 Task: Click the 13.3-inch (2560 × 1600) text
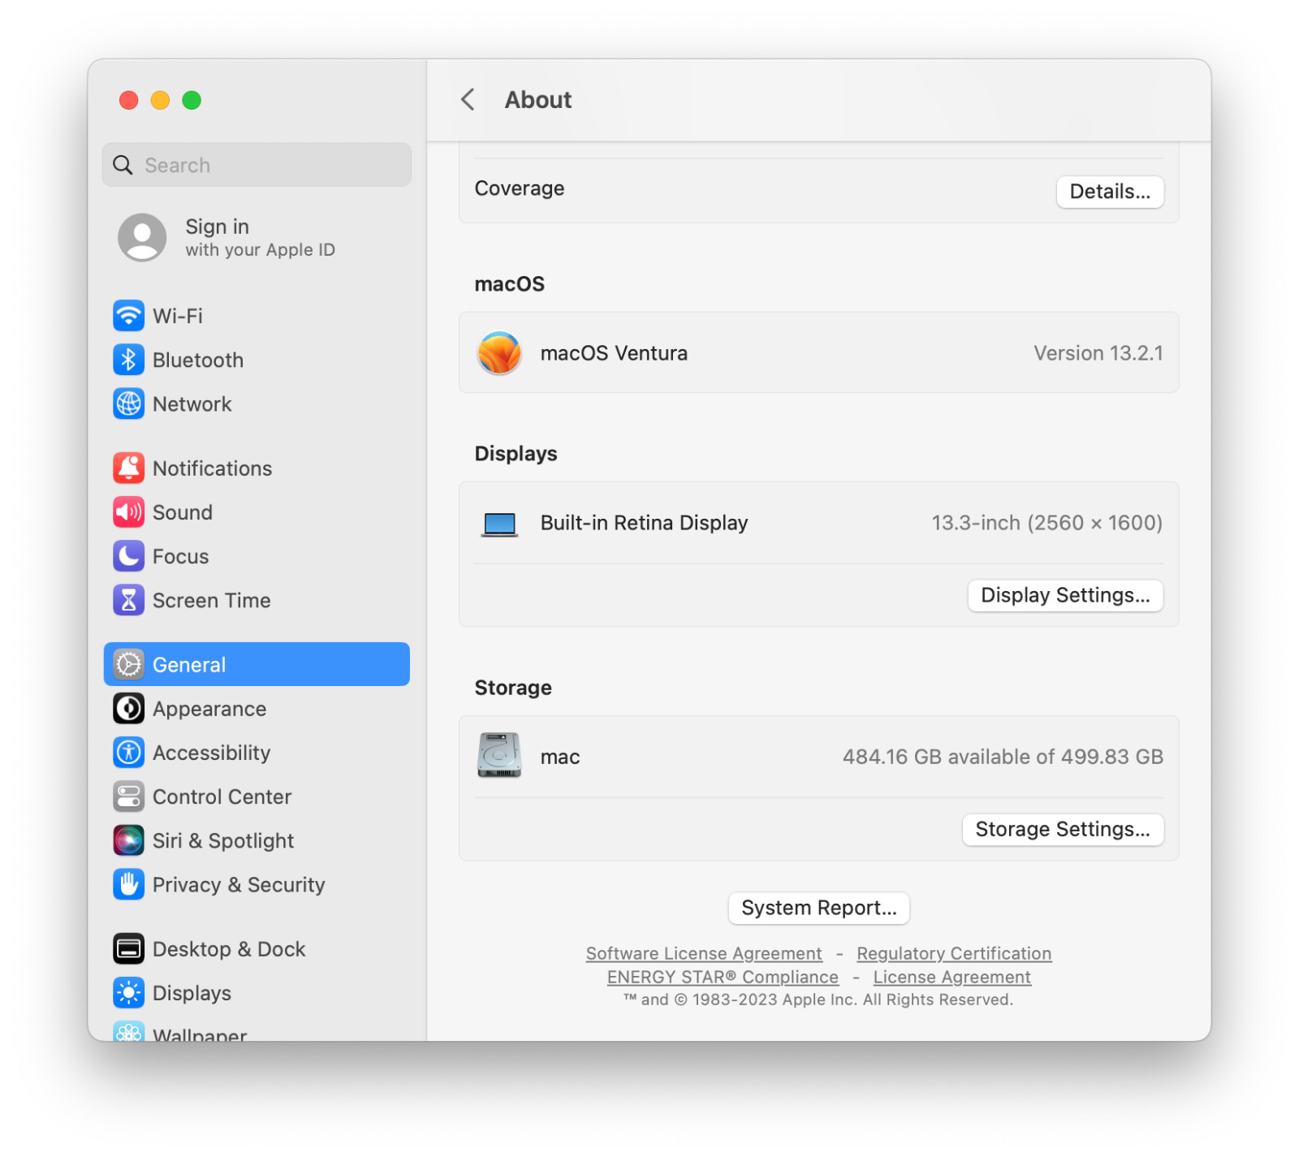1047,523
